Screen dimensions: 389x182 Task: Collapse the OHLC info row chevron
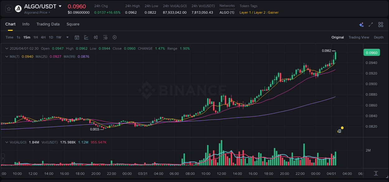pos(7,48)
